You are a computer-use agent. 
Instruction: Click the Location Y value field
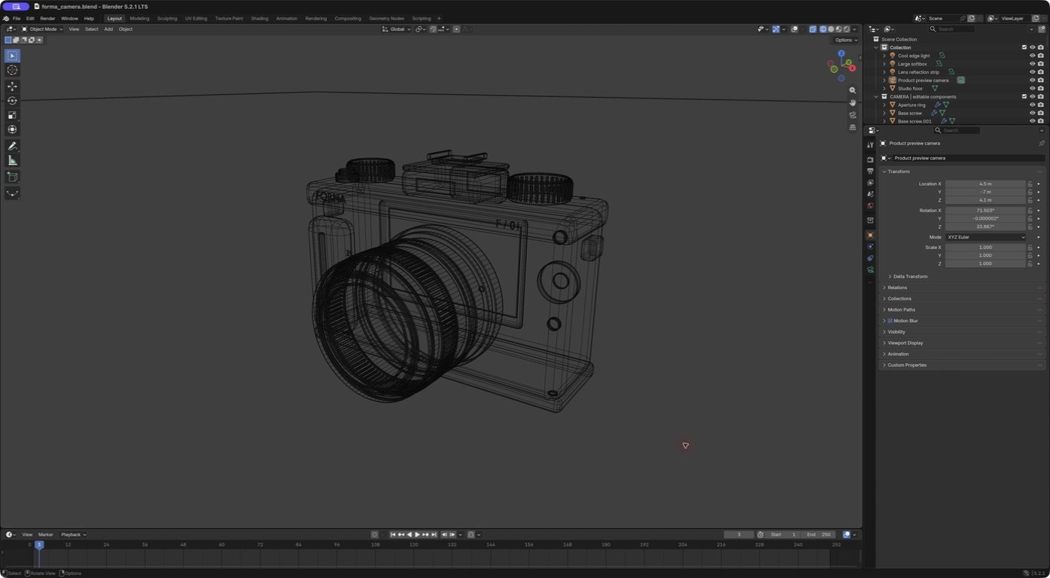(985, 192)
